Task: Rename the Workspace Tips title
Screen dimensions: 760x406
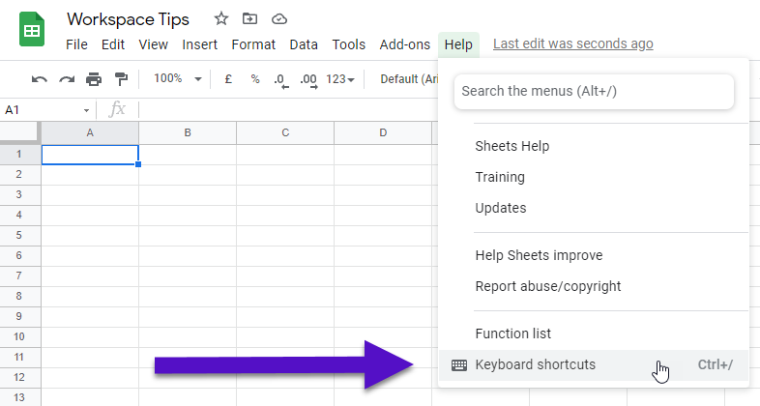Action: tap(128, 19)
